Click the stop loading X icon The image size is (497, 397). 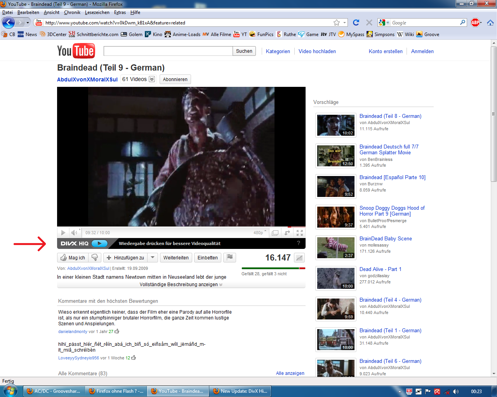point(369,22)
